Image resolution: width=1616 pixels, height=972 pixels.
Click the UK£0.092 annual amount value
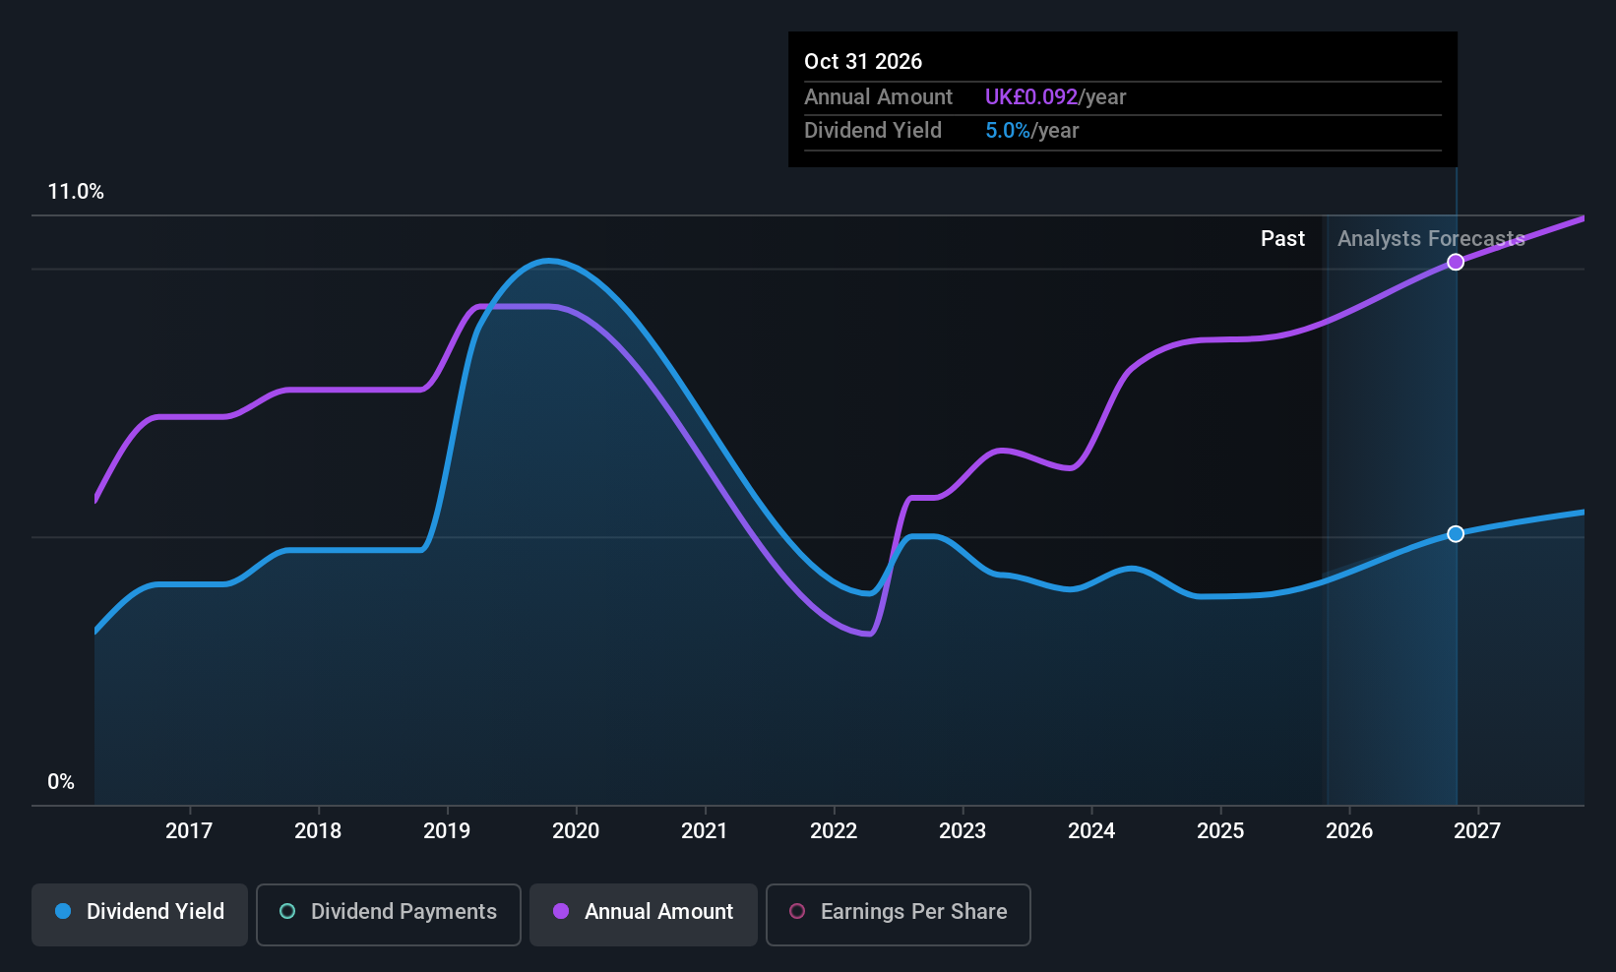(1031, 96)
